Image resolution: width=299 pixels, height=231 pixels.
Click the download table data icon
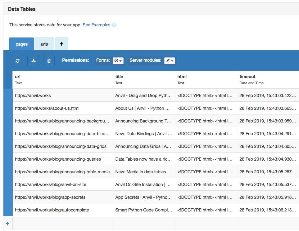(x=33, y=61)
